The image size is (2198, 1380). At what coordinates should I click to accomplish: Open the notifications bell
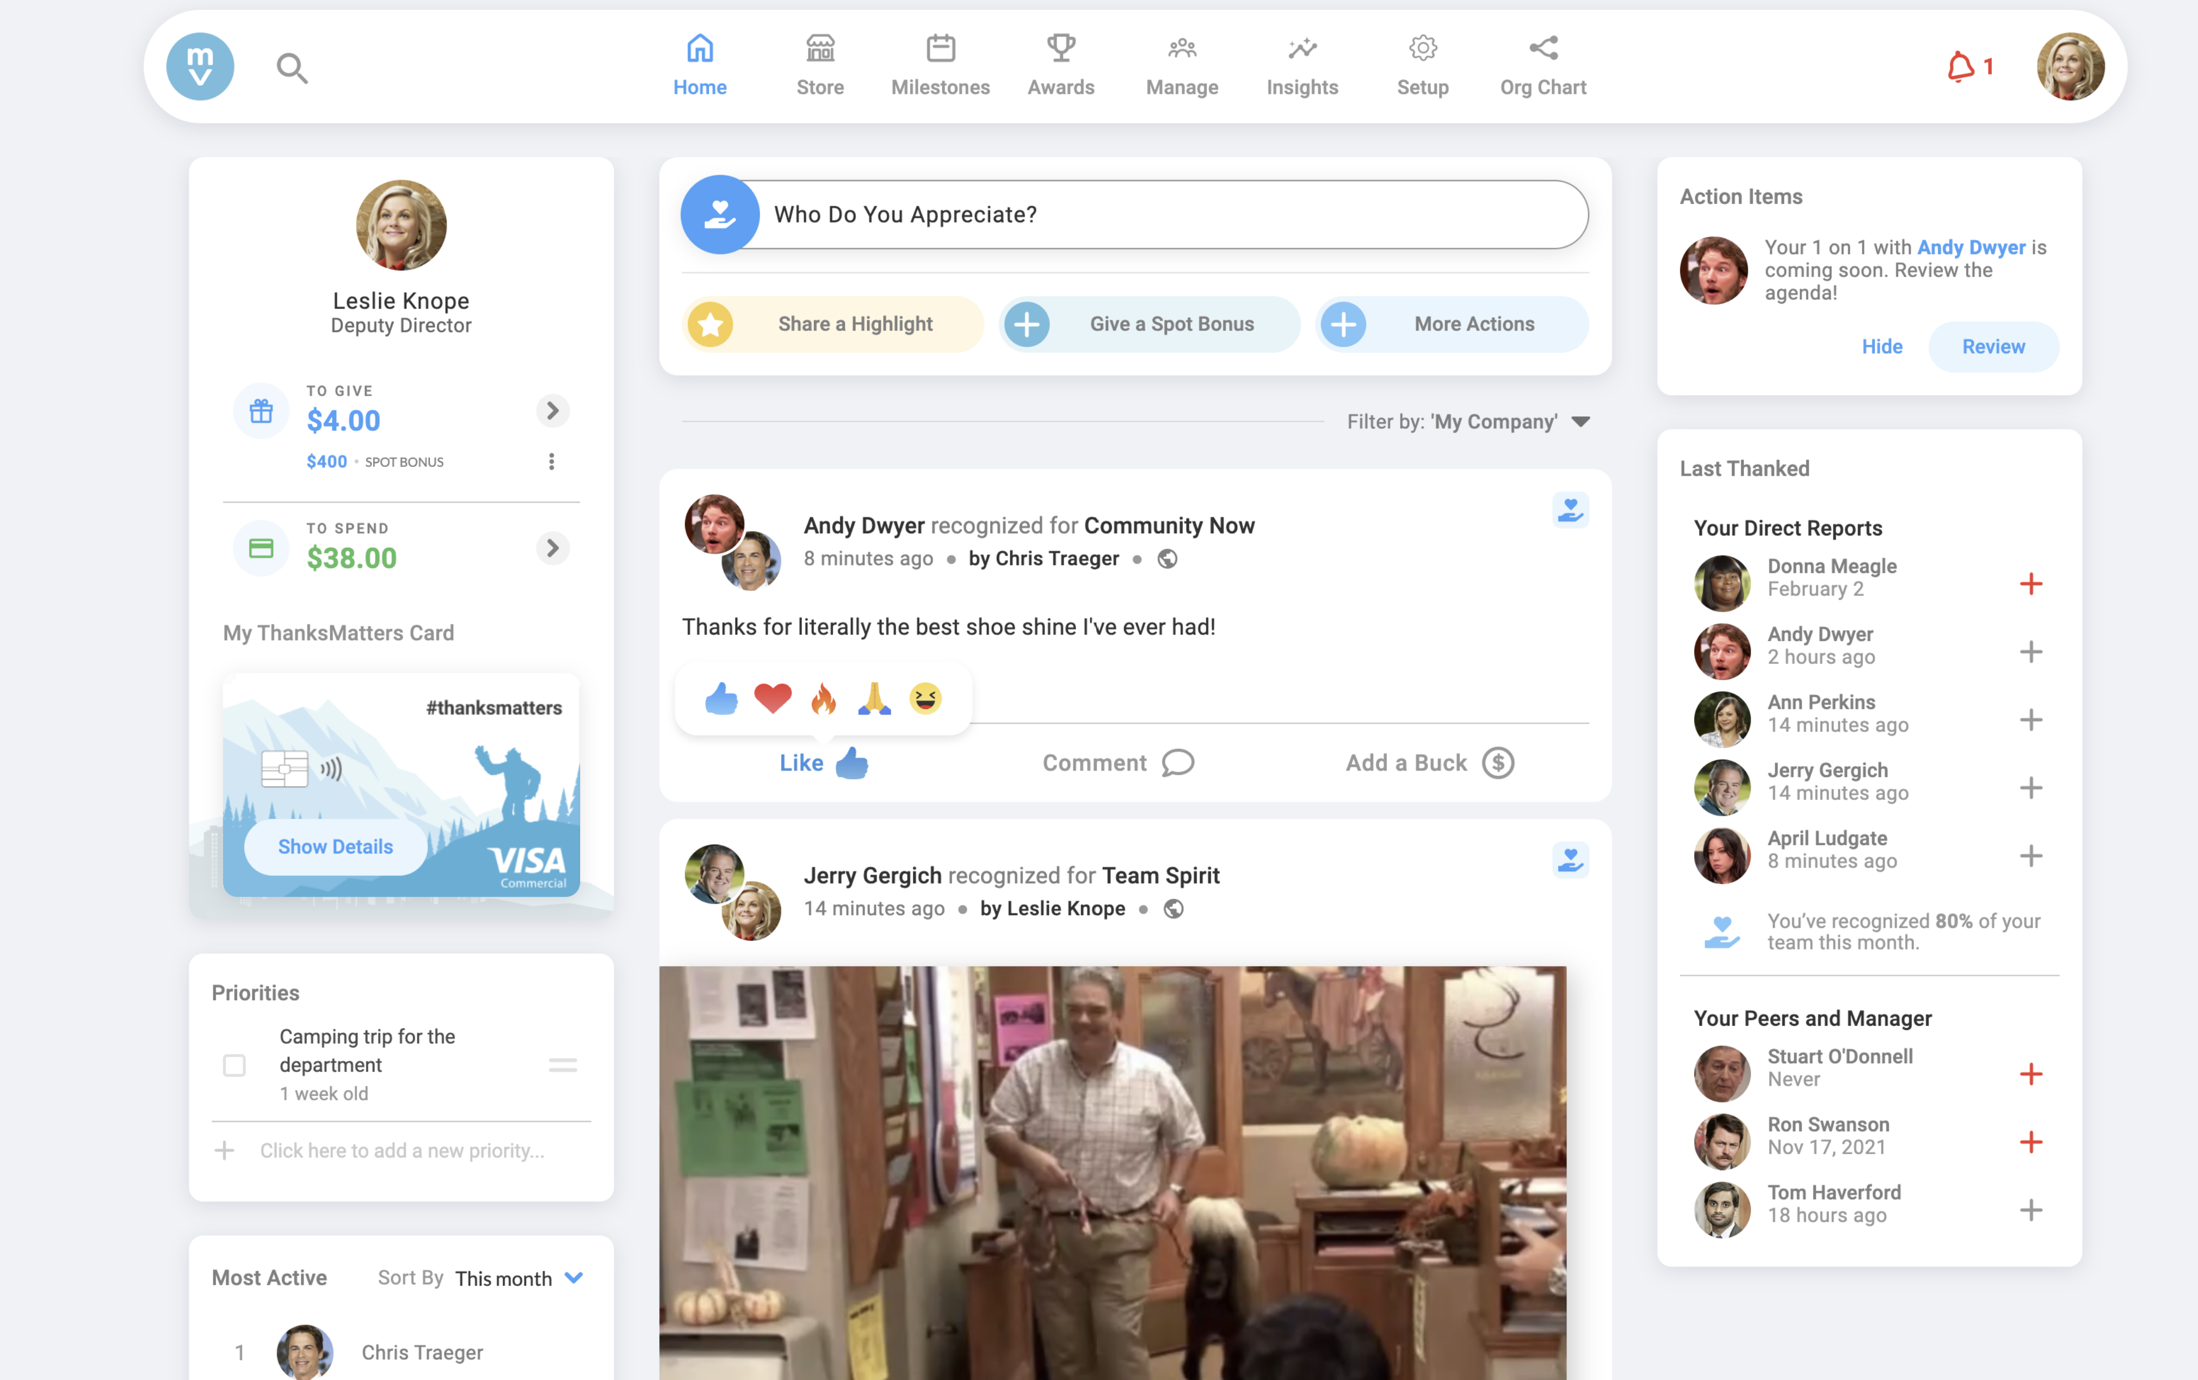[1961, 67]
